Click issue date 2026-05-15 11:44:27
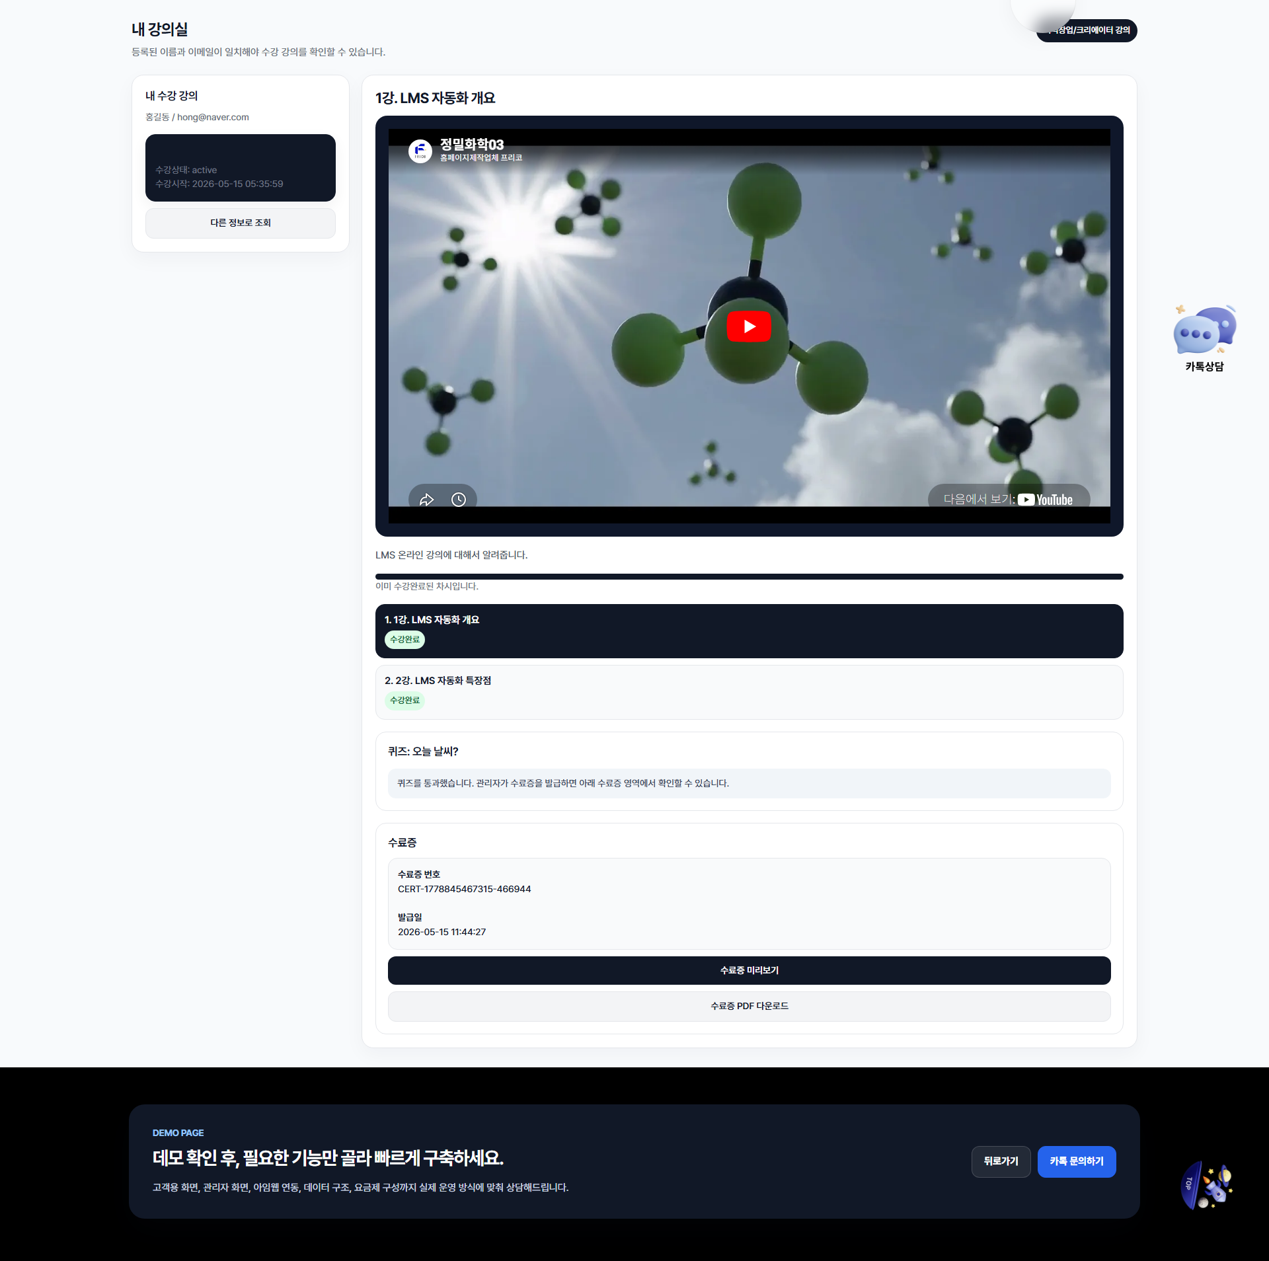 click(x=442, y=932)
